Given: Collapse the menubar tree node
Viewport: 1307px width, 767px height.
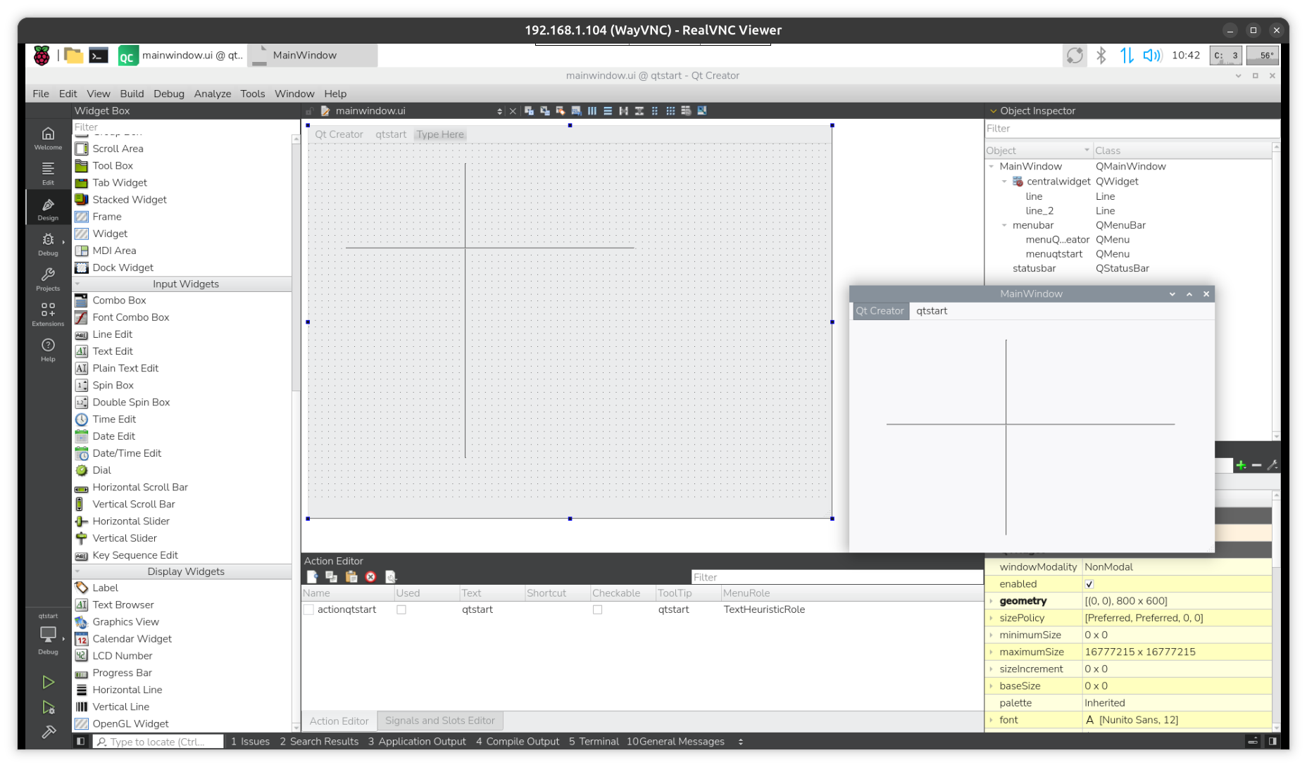Looking at the screenshot, I should pyautogui.click(x=1004, y=225).
